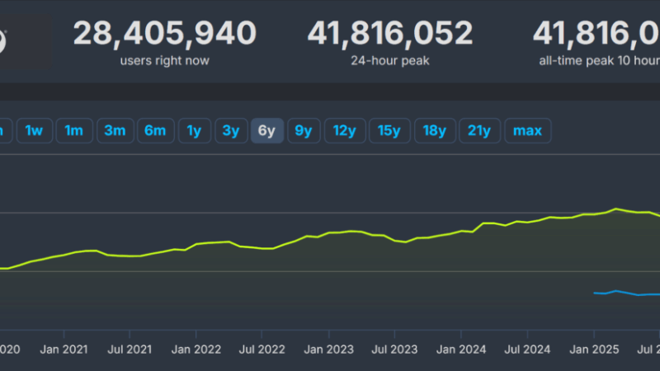
Task: Click the Jan 2024 axis label
Action: (x=461, y=350)
